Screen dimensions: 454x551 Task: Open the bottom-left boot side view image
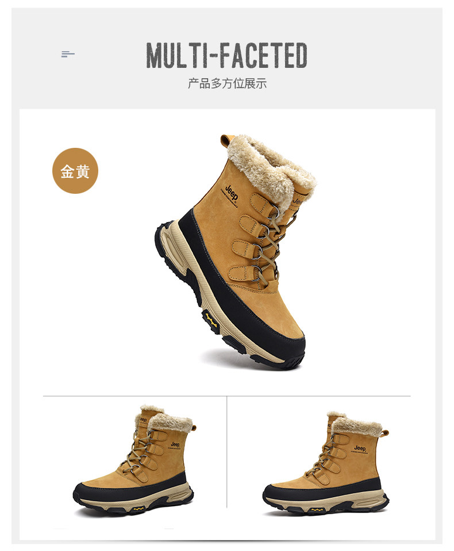click(134, 460)
